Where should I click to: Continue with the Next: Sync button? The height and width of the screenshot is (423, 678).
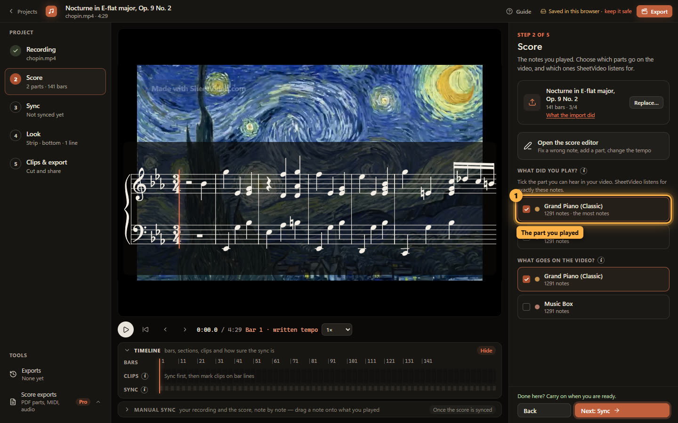[622, 410]
